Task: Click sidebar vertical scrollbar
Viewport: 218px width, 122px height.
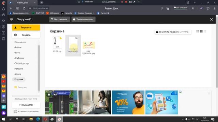Action: [38, 68]
